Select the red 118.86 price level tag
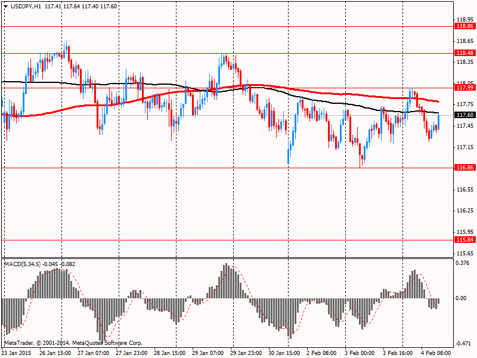 464,26
